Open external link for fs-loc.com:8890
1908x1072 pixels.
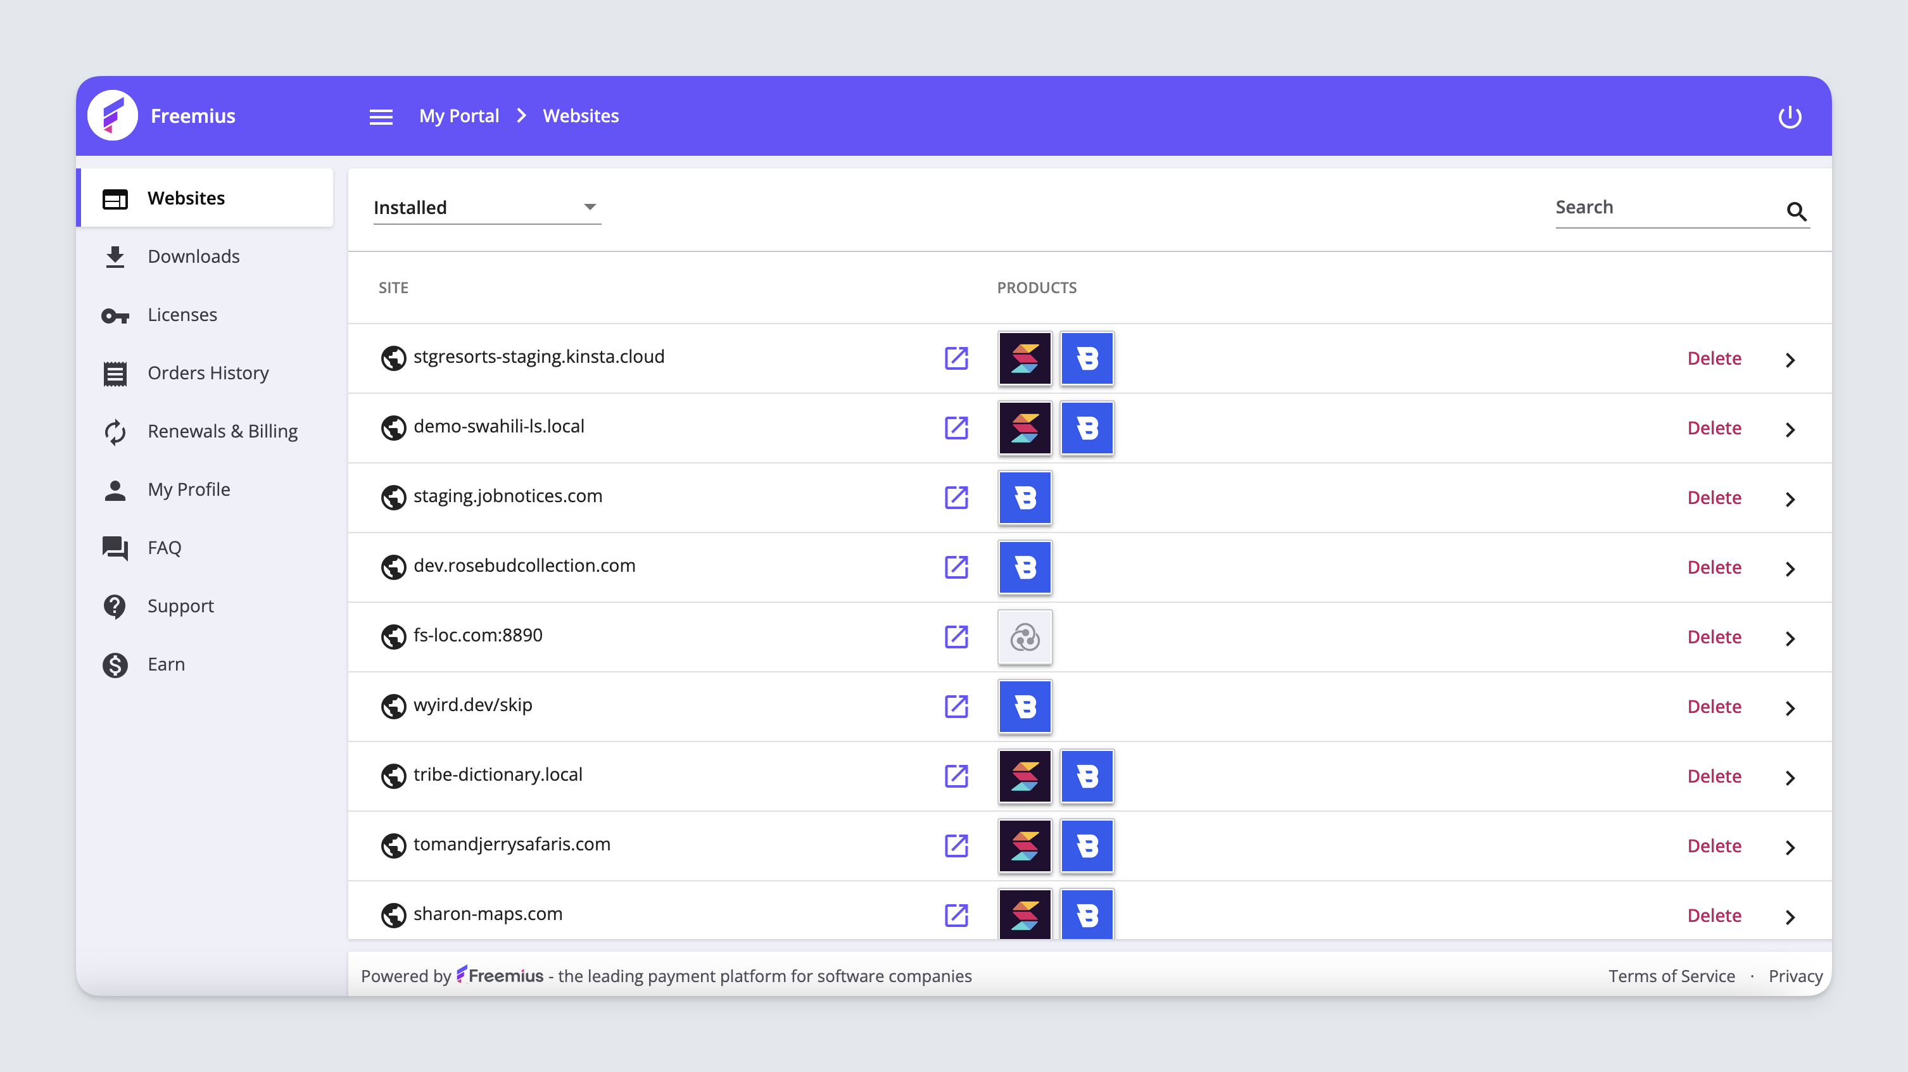pyautogui.click(x=956, y=636)
